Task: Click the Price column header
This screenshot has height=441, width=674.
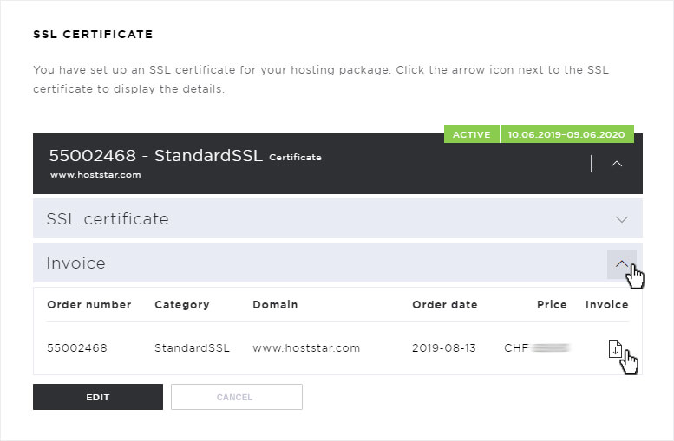Action: [552, 304]
